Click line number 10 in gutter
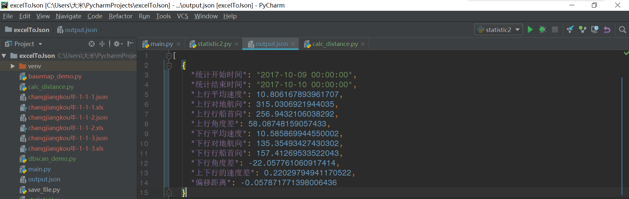629x199 pixels. click(144, 144)
